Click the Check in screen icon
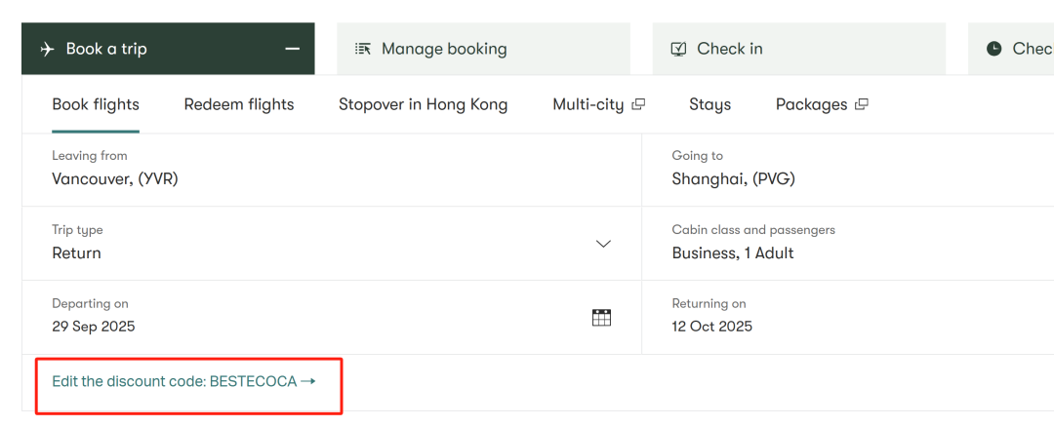This screenshot has height=426, width=1054. coord(679,49)
